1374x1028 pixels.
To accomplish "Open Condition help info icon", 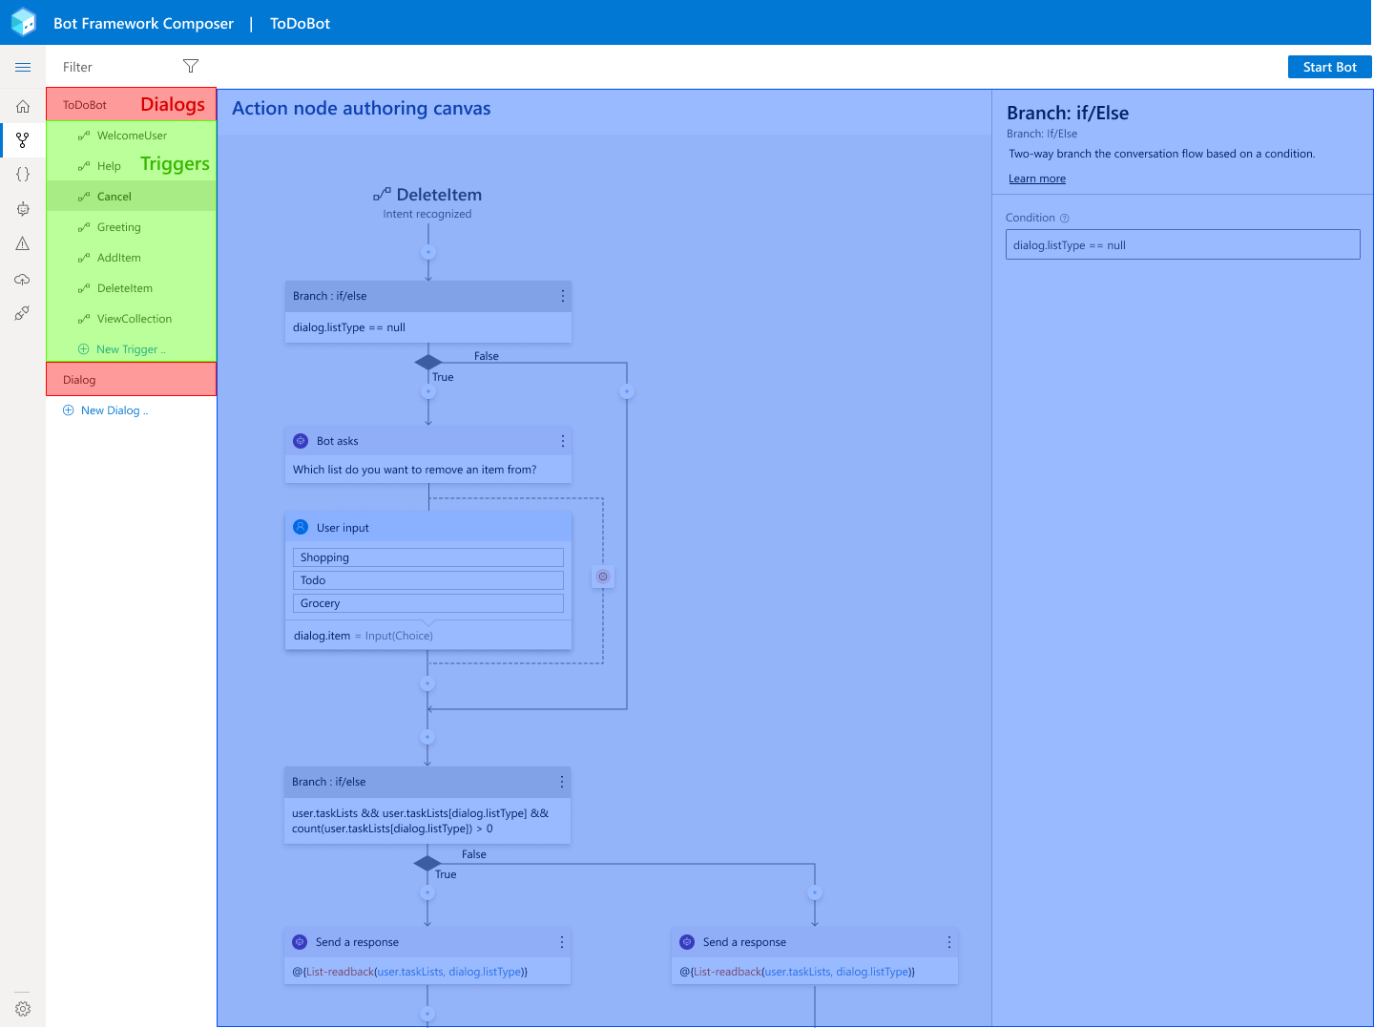I will 1065,218.
